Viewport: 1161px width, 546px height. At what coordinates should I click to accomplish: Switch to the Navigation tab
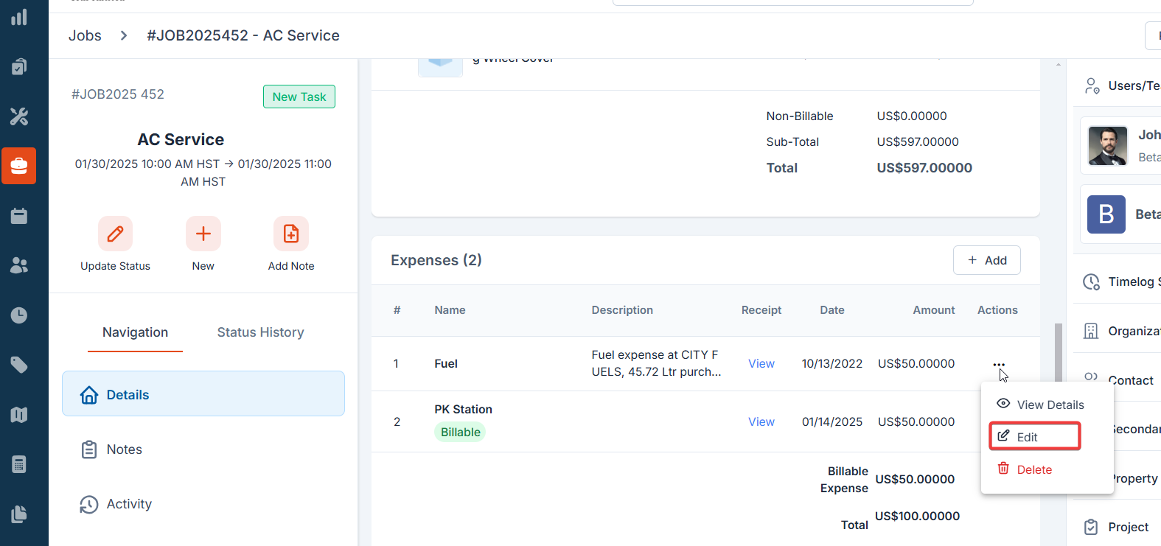[x=135, y=332]
